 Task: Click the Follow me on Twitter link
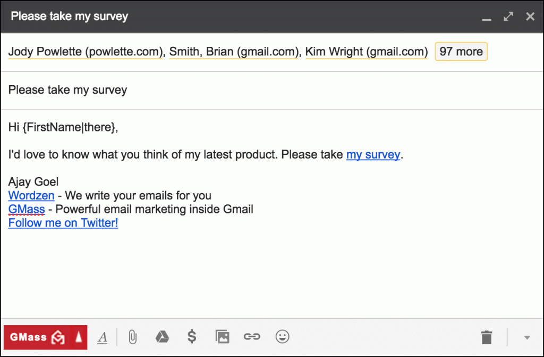(x=63, y=222)
